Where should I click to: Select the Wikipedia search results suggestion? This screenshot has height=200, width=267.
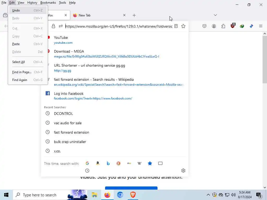[115, 82]
